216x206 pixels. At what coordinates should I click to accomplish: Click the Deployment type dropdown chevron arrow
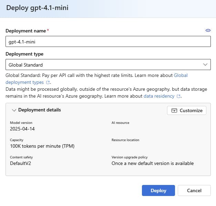coord(205,65)
